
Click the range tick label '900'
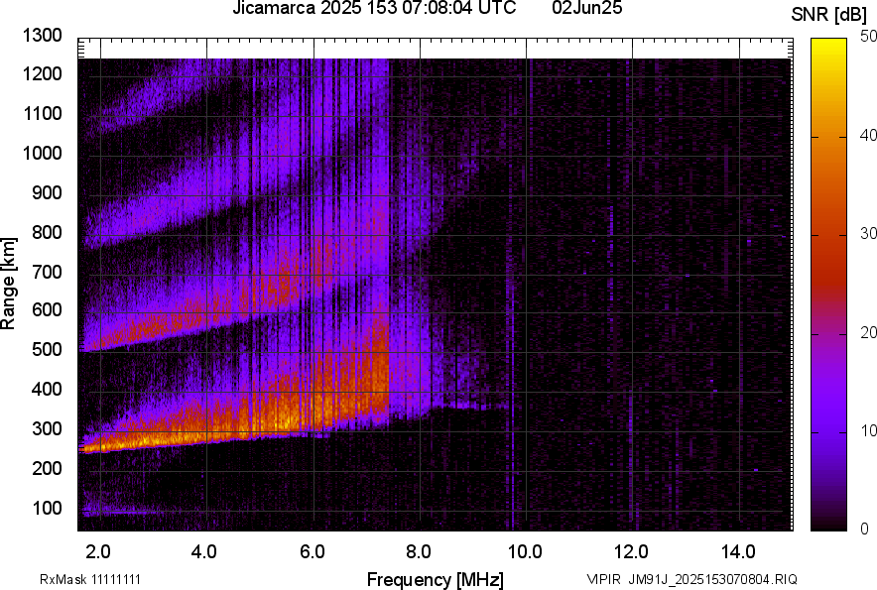point(47,193)
